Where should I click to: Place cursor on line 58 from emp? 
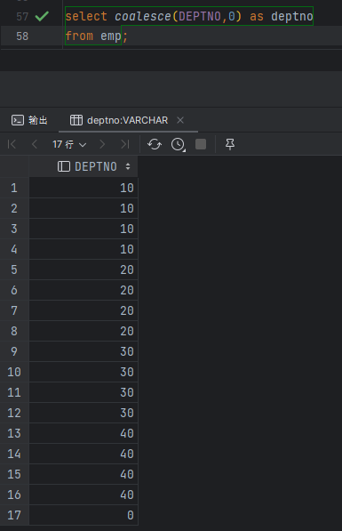pyautogui.click(x=93, y=36)
